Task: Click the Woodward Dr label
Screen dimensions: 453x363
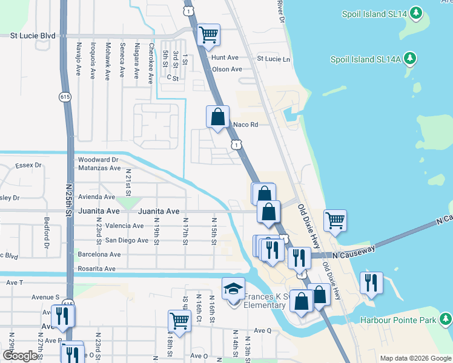Action: 98,160
